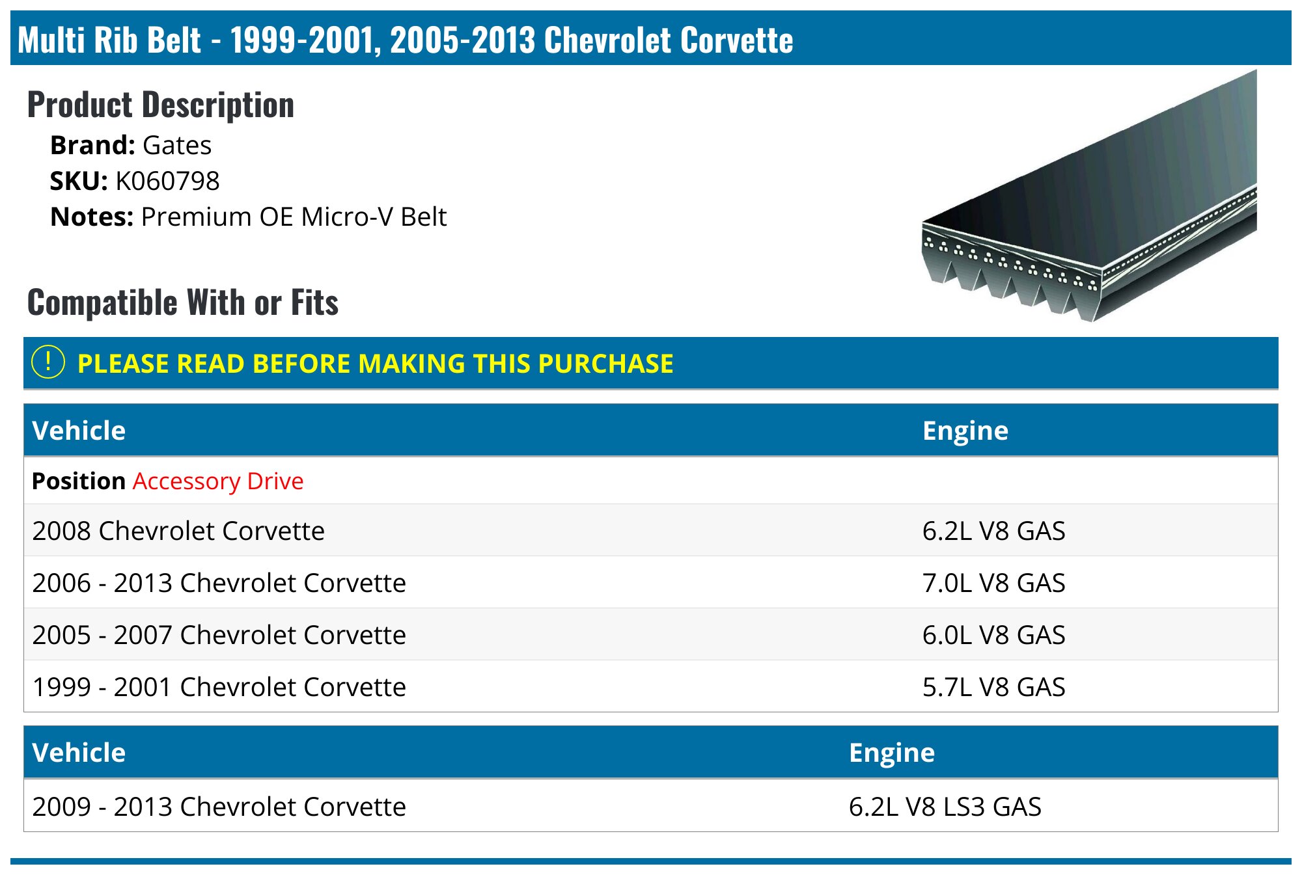
Task: Click the first table's Vehicle column header
Action: click(79, 431)
